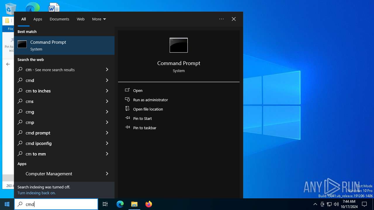Image resolution: width=374 pixels, height=210 pixels.
Task: Click the search icon beside 'cmd ipconfig'
Action: 20,143
